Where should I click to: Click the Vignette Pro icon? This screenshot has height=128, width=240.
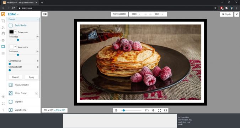(x=11, y=110)
